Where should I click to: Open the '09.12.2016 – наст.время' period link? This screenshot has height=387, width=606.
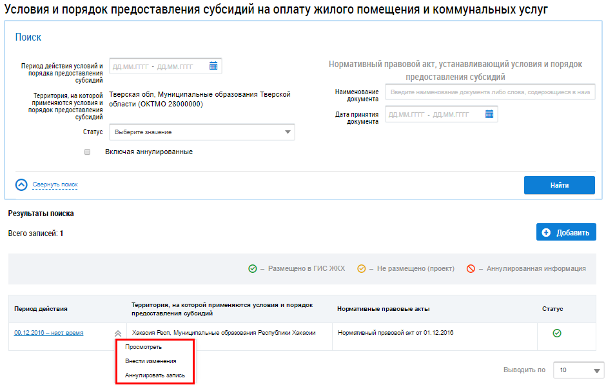coord(48,333)
